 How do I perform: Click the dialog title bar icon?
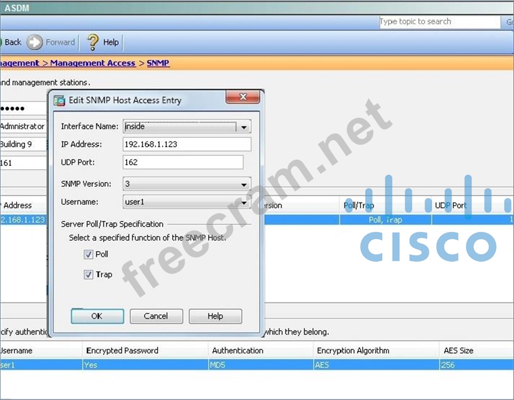click(x=60, y=101)
